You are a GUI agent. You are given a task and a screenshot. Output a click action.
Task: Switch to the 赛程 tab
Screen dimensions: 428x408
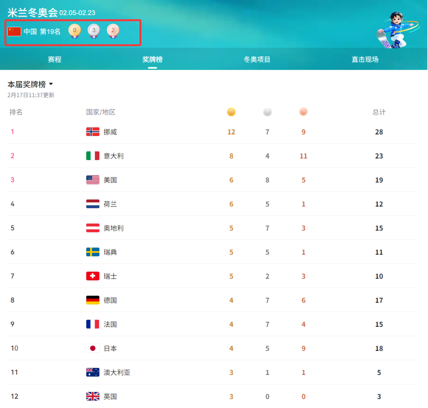tap(54, 58)
